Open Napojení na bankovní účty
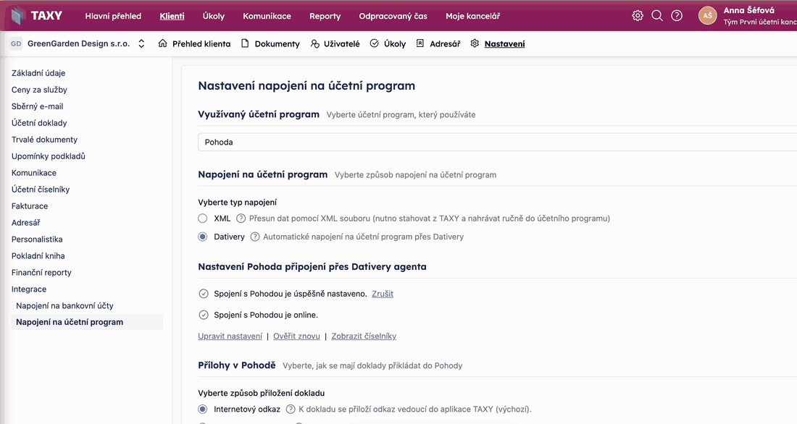 click(64, 305)
